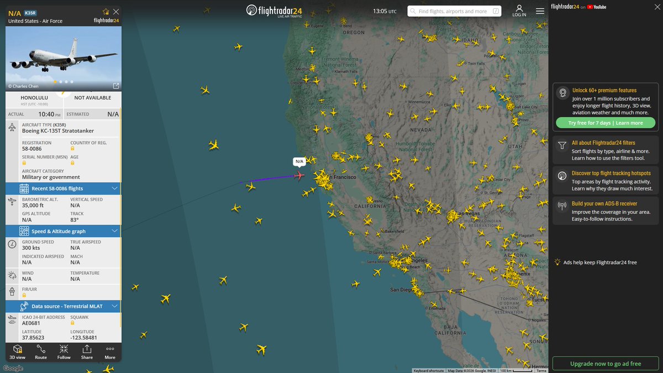Open the More options menu
The image size is (663, 373).
[110, 352]
